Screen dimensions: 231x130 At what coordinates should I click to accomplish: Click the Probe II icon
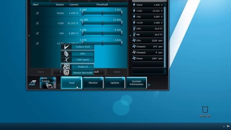66,67
